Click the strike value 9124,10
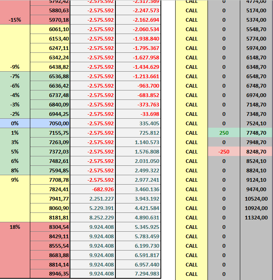 [x=256, y=180]
